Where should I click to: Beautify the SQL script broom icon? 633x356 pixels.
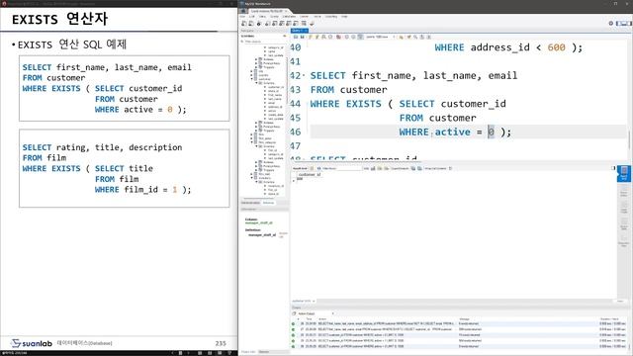point(408,37)
